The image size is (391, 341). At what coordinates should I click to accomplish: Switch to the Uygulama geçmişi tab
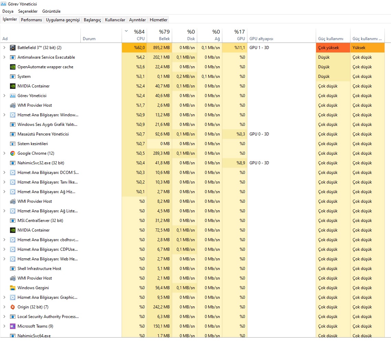[x=63, y=20]
